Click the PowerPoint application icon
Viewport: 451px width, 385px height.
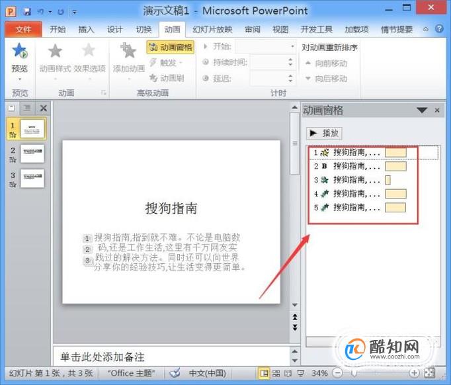11,12
